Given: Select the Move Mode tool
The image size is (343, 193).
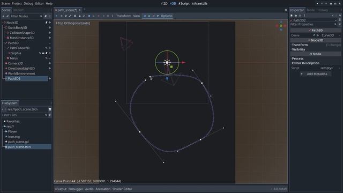Looking at the screenshot, I should [61, 16].
